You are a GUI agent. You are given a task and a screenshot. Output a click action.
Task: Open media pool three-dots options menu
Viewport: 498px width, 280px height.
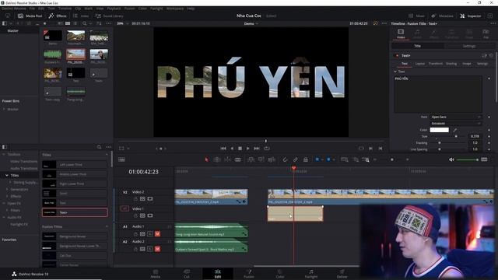click(x=109, y=23)
